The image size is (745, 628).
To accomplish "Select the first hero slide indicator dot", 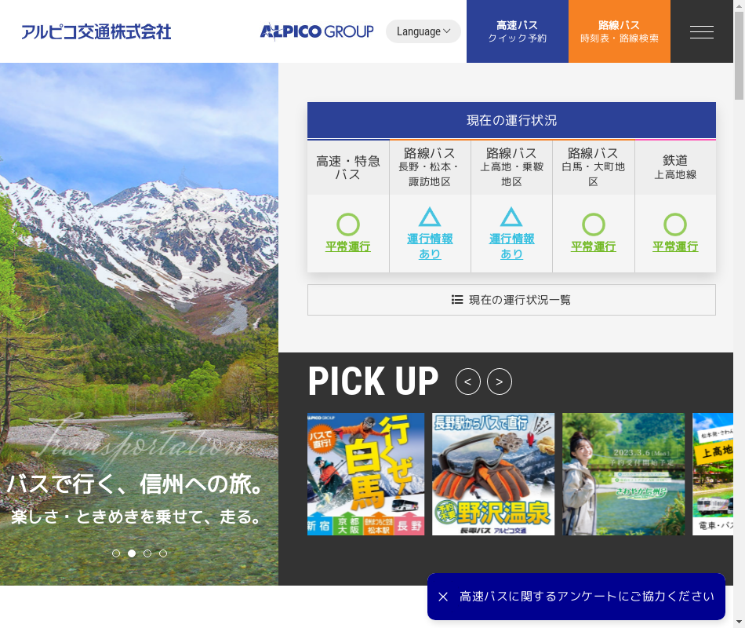I will click(x=116, y=553).
